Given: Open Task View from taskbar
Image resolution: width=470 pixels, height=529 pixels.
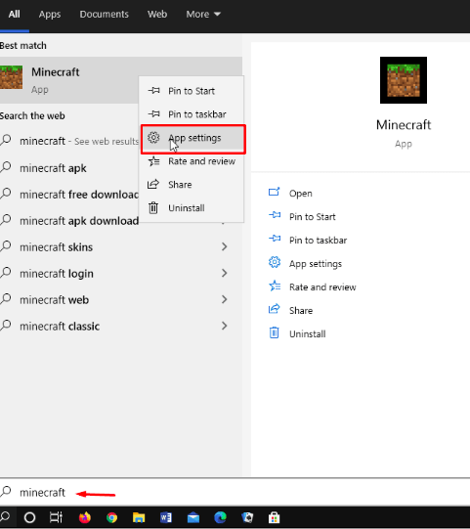Looking at the screenshot, I should tap(57, 517).
